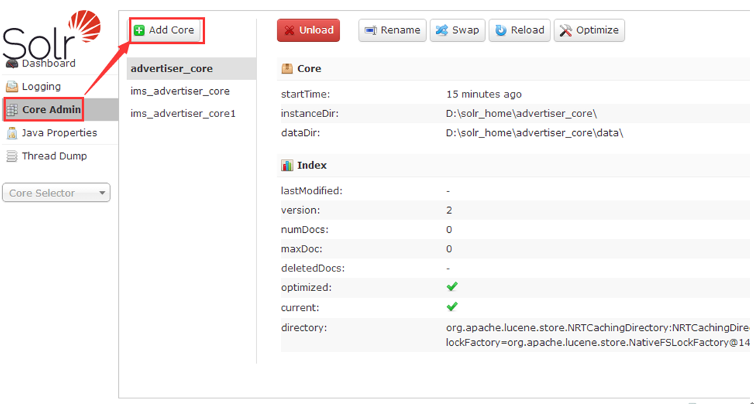
Task: Click Optimize button text
Action: click(x=597, y=30)
